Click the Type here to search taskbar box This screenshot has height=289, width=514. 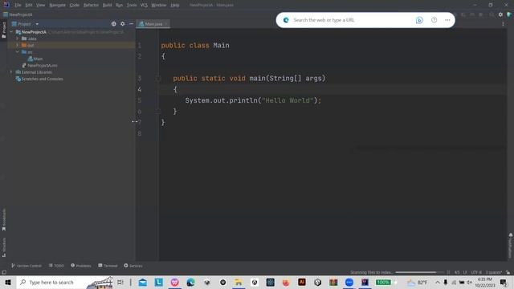click(x=64, y=282)
